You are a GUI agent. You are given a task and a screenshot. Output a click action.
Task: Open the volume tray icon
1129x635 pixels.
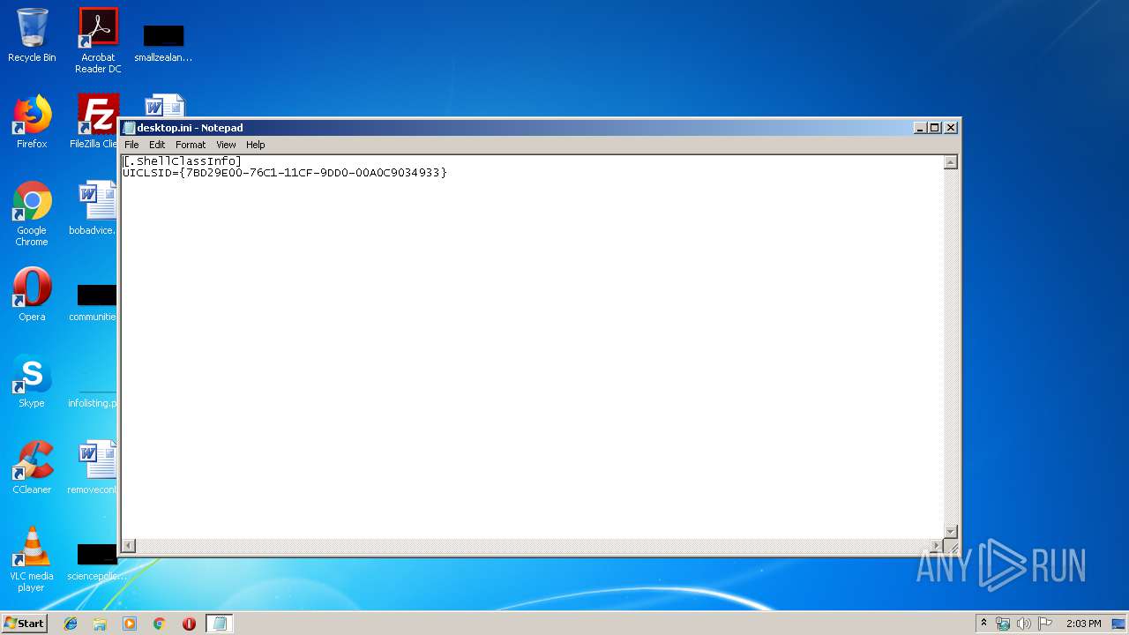pos(1024,624)
